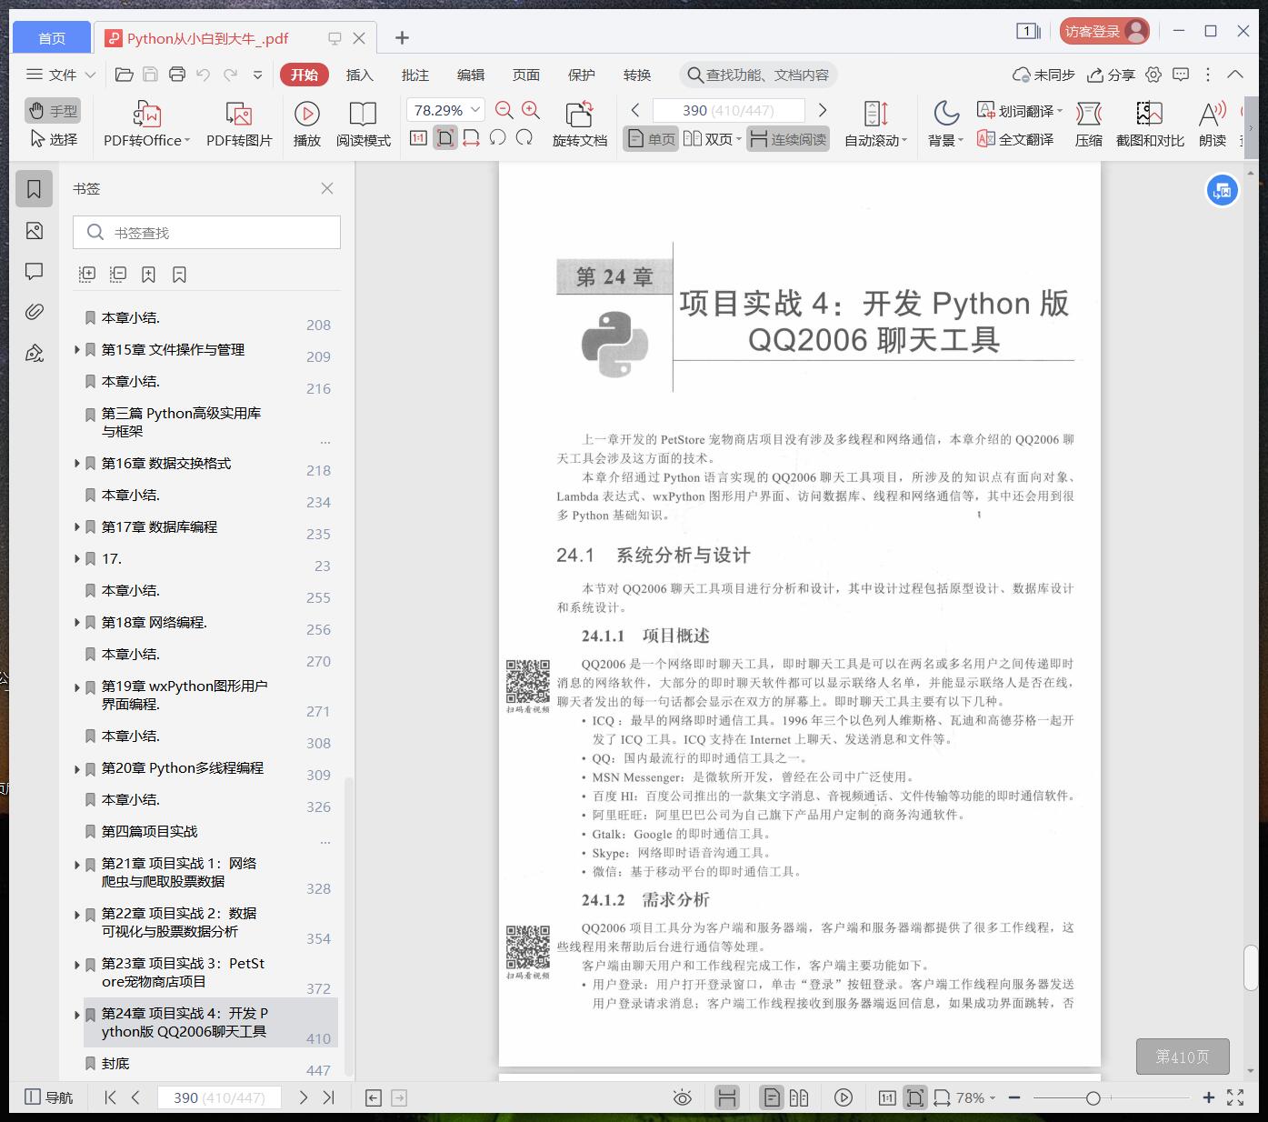1268x1122 pixels.
Task: Close the 书签 bookmark panel
Action: coord(327,188)
